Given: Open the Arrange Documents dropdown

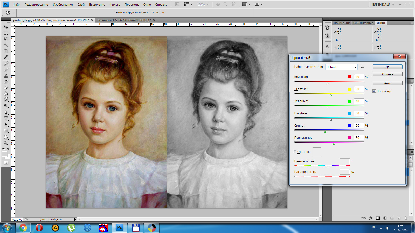Looking at the screenshot, I should tap(246, 4).
